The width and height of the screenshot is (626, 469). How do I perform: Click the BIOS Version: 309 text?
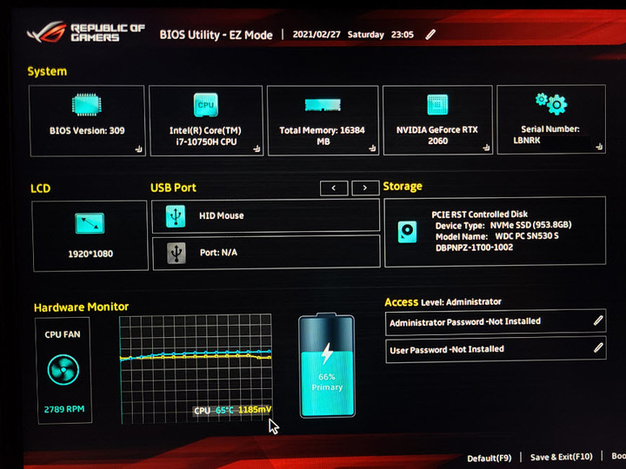click(x=87, y=130)
